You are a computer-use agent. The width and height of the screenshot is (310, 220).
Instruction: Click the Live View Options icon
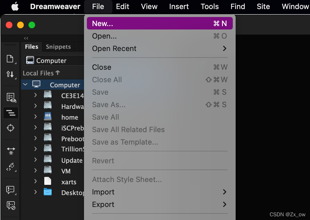click(x=11, y=98)
